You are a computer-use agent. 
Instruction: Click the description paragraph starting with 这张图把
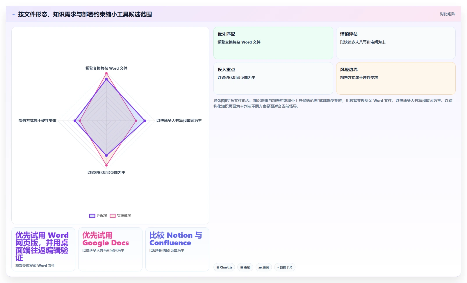pos(333,103)
